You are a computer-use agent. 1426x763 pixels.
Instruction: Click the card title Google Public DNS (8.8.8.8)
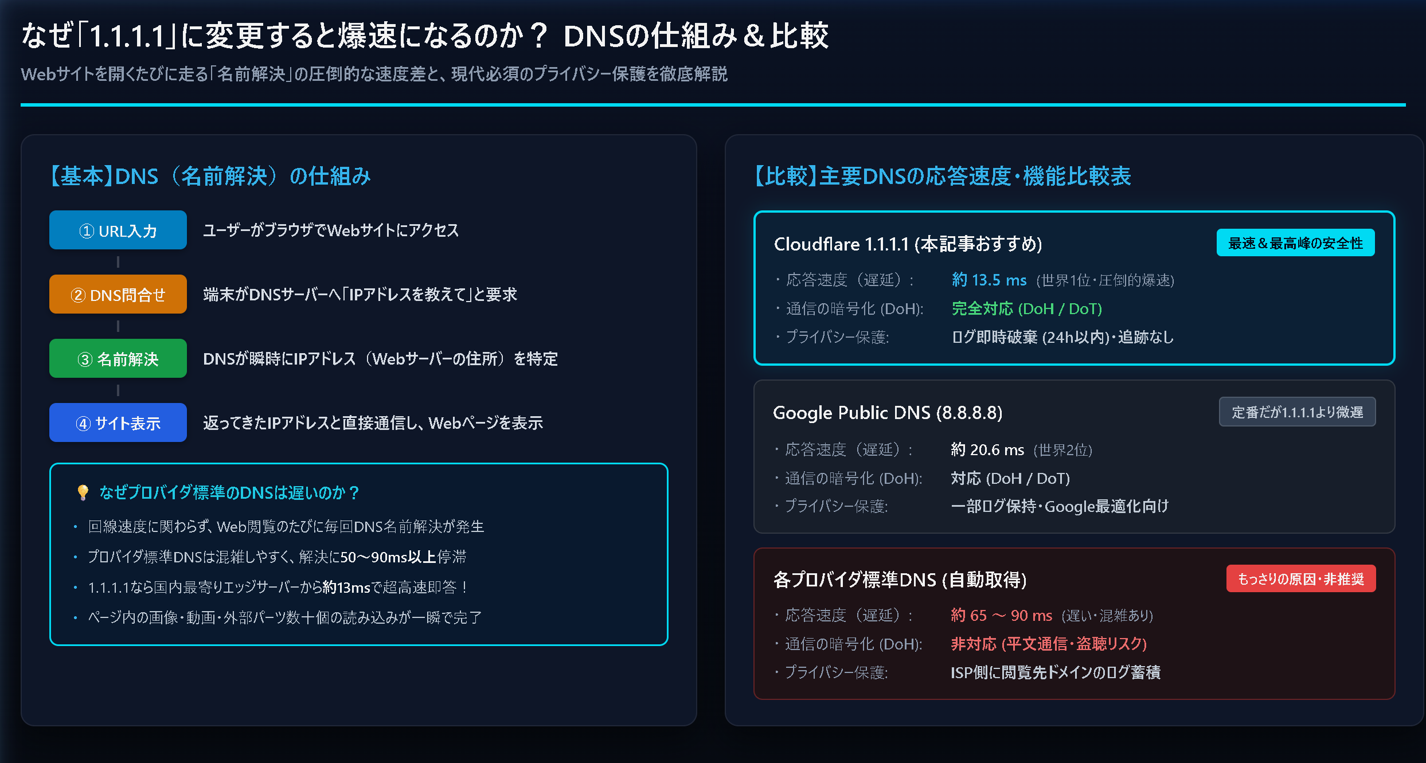(x=888, y=413)
